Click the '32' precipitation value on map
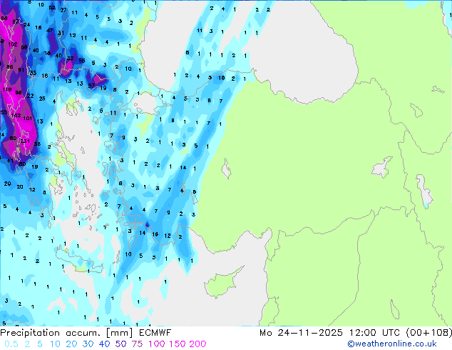Image resolution: width=452 pixels, height=350 pixels. (x=70, y=58)
